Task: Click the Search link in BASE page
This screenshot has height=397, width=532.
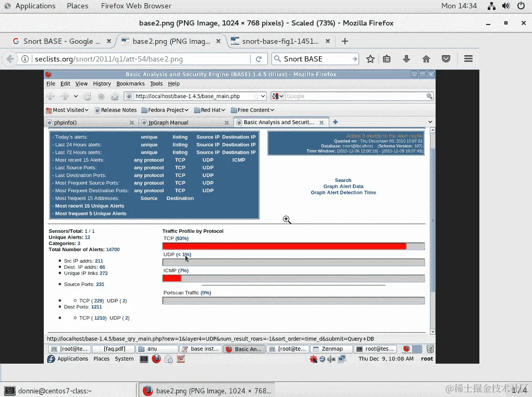Action: [343, 180]
